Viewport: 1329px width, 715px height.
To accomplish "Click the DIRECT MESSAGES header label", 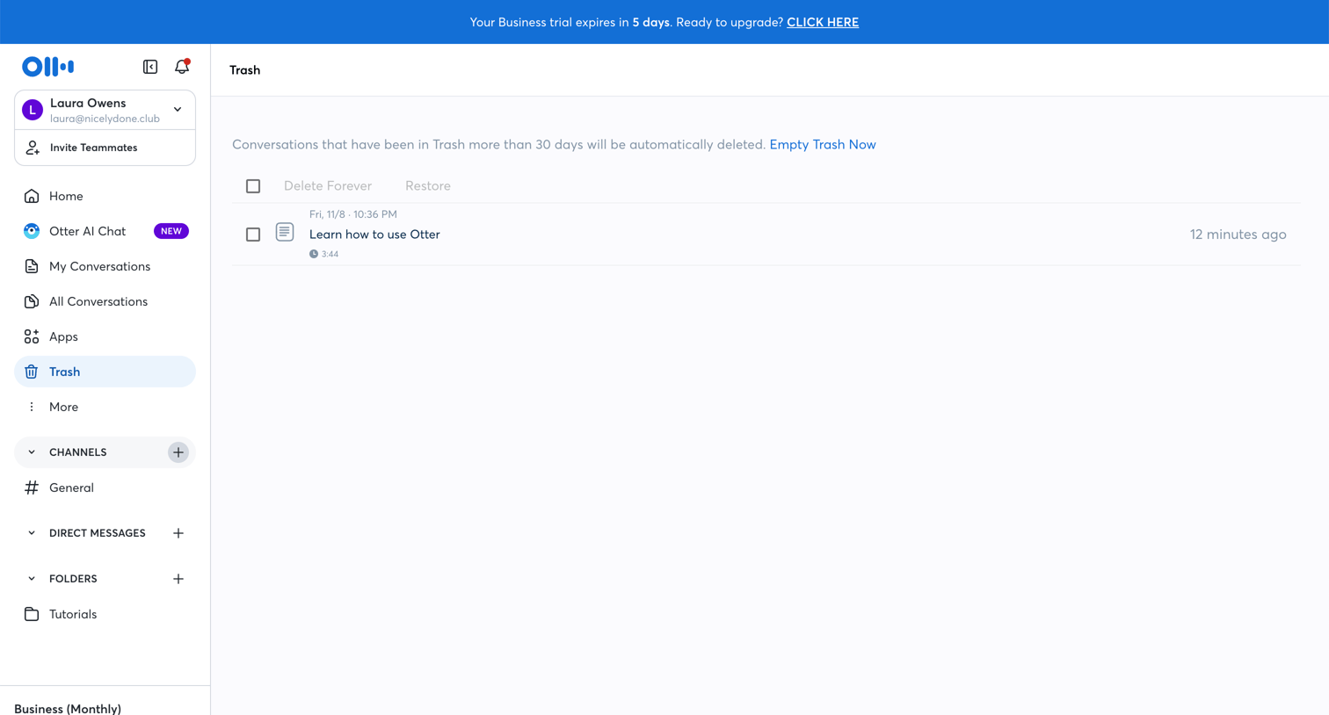I will [x=98, y=533].
